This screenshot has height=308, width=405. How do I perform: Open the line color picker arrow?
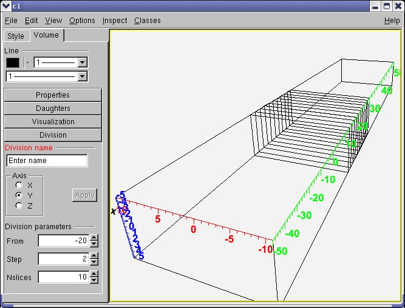[27, 62]
